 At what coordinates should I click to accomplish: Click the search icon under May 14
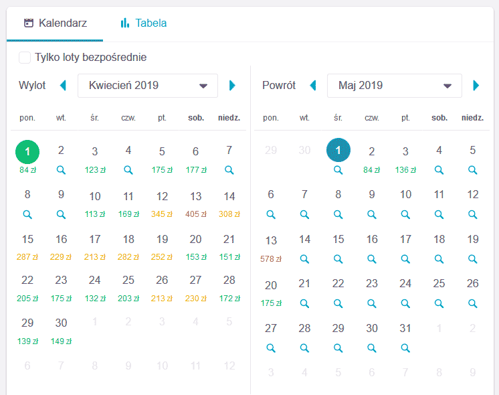point(304,259)
